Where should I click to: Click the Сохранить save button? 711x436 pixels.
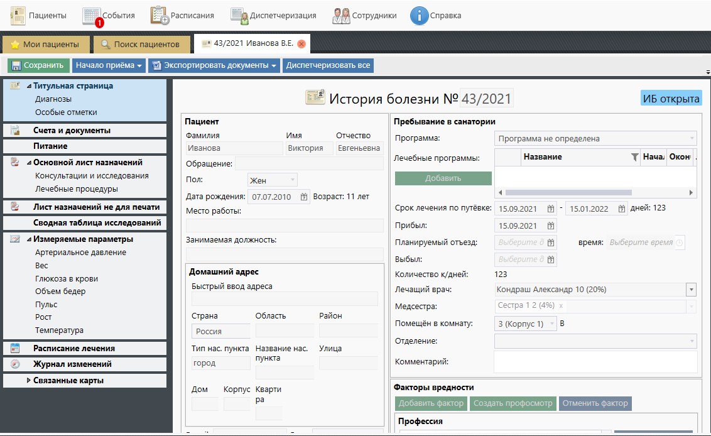pos(38,65)
